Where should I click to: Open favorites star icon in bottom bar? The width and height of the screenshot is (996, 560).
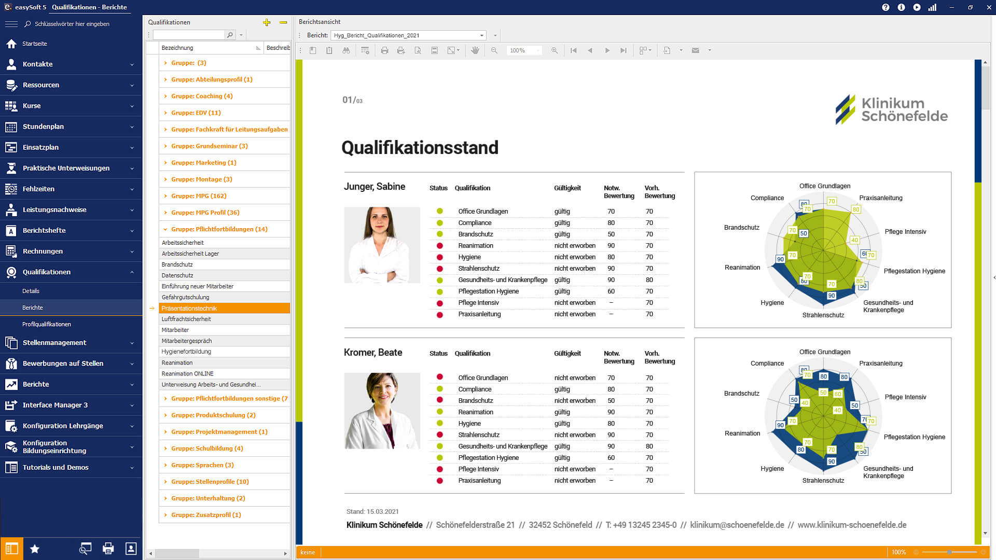(x=35, y=549)
